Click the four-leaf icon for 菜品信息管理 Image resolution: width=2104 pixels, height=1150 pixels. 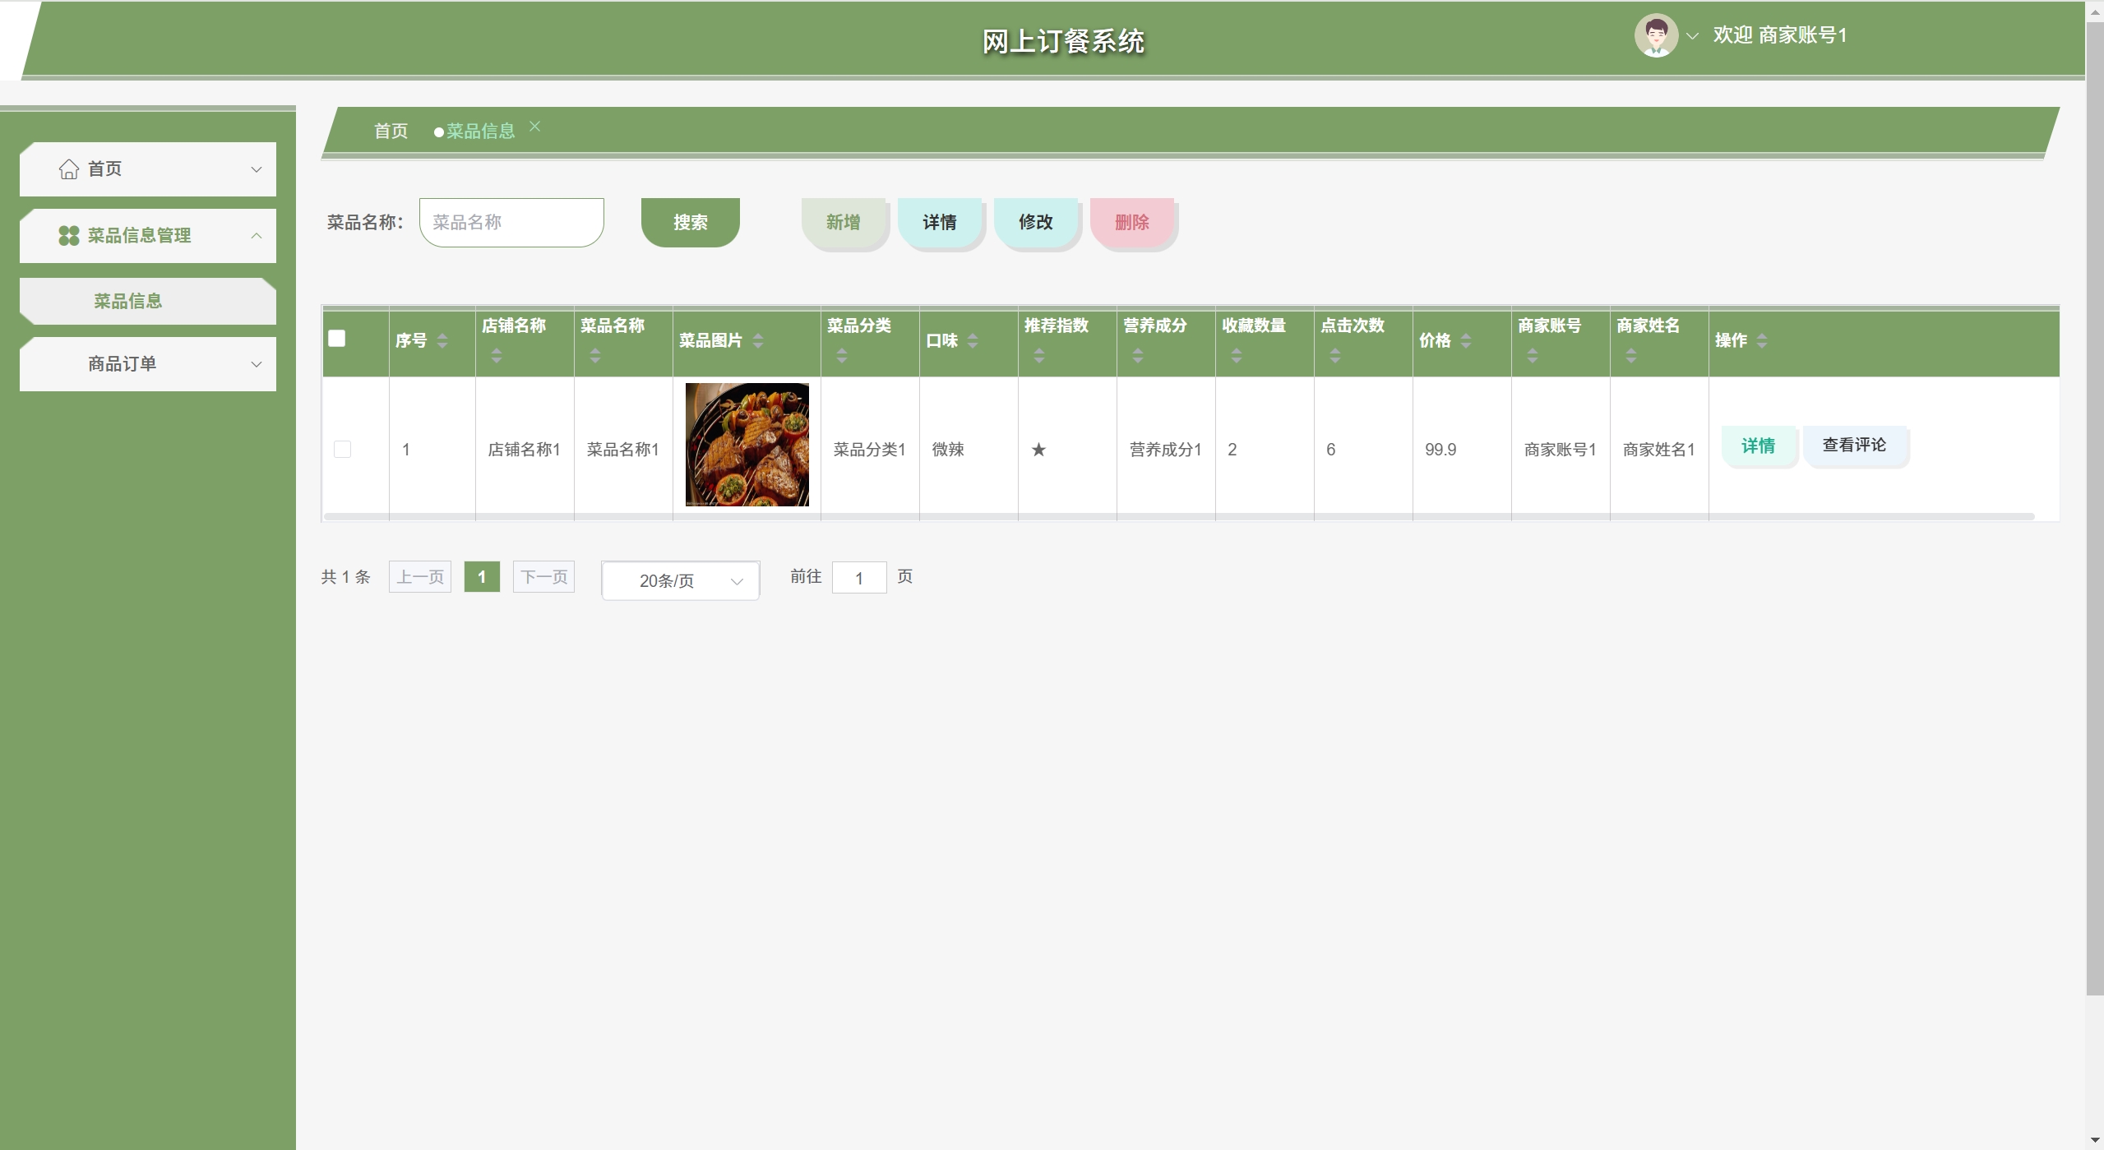[69, 236]
